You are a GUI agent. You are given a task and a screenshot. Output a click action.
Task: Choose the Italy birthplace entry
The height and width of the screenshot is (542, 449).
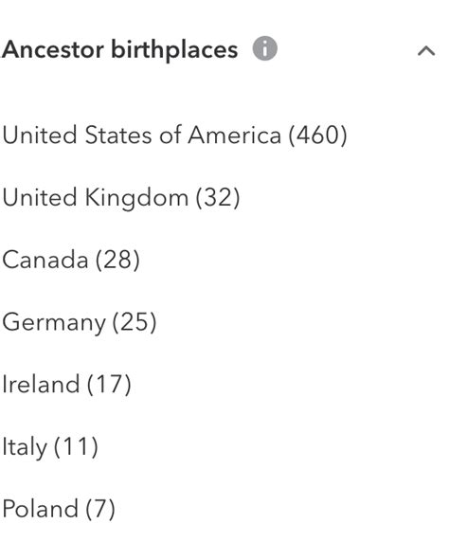[50, 446]
